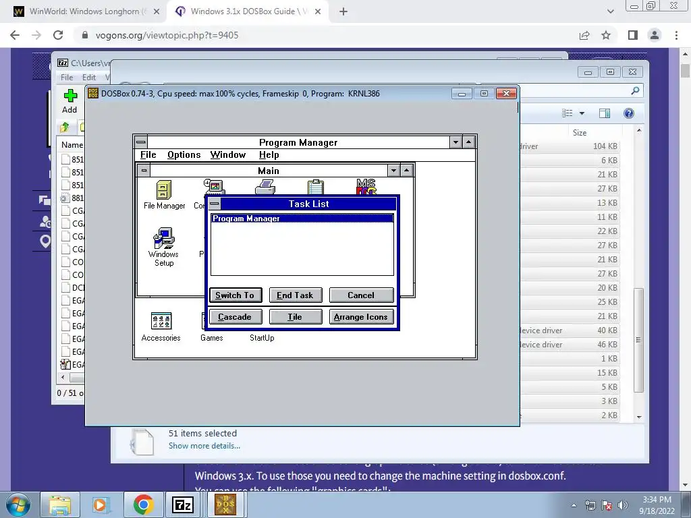The height and width of the screenshot is (518, 691).
Task: Maximize the Program Manager with up arrow
Action: tap(468, 142)
